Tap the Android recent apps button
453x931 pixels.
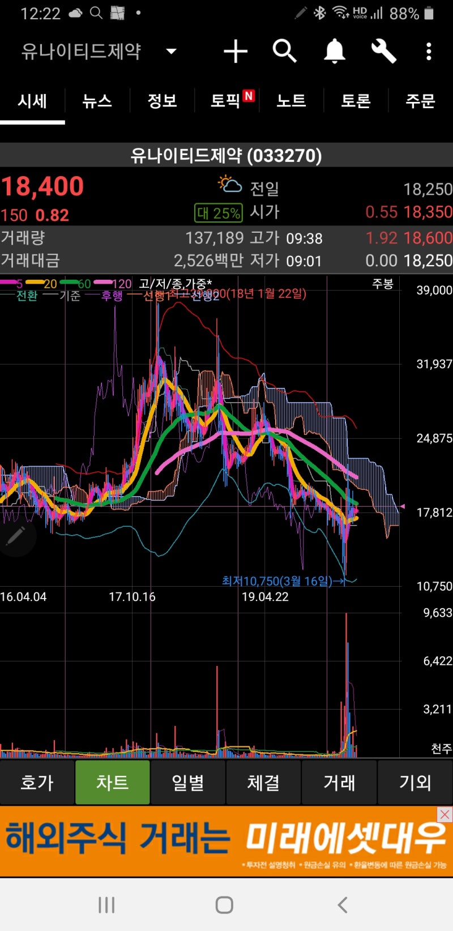click(x=106, y=904)
